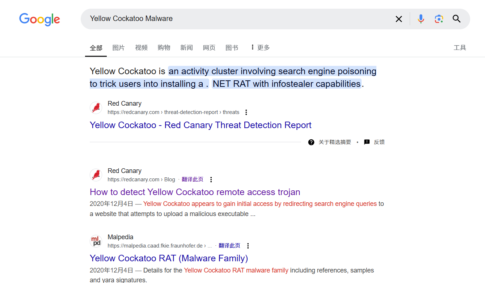Screen dimensions: 485x283
Task: Select the 视频 videos tab
Action: pos(141,47)
